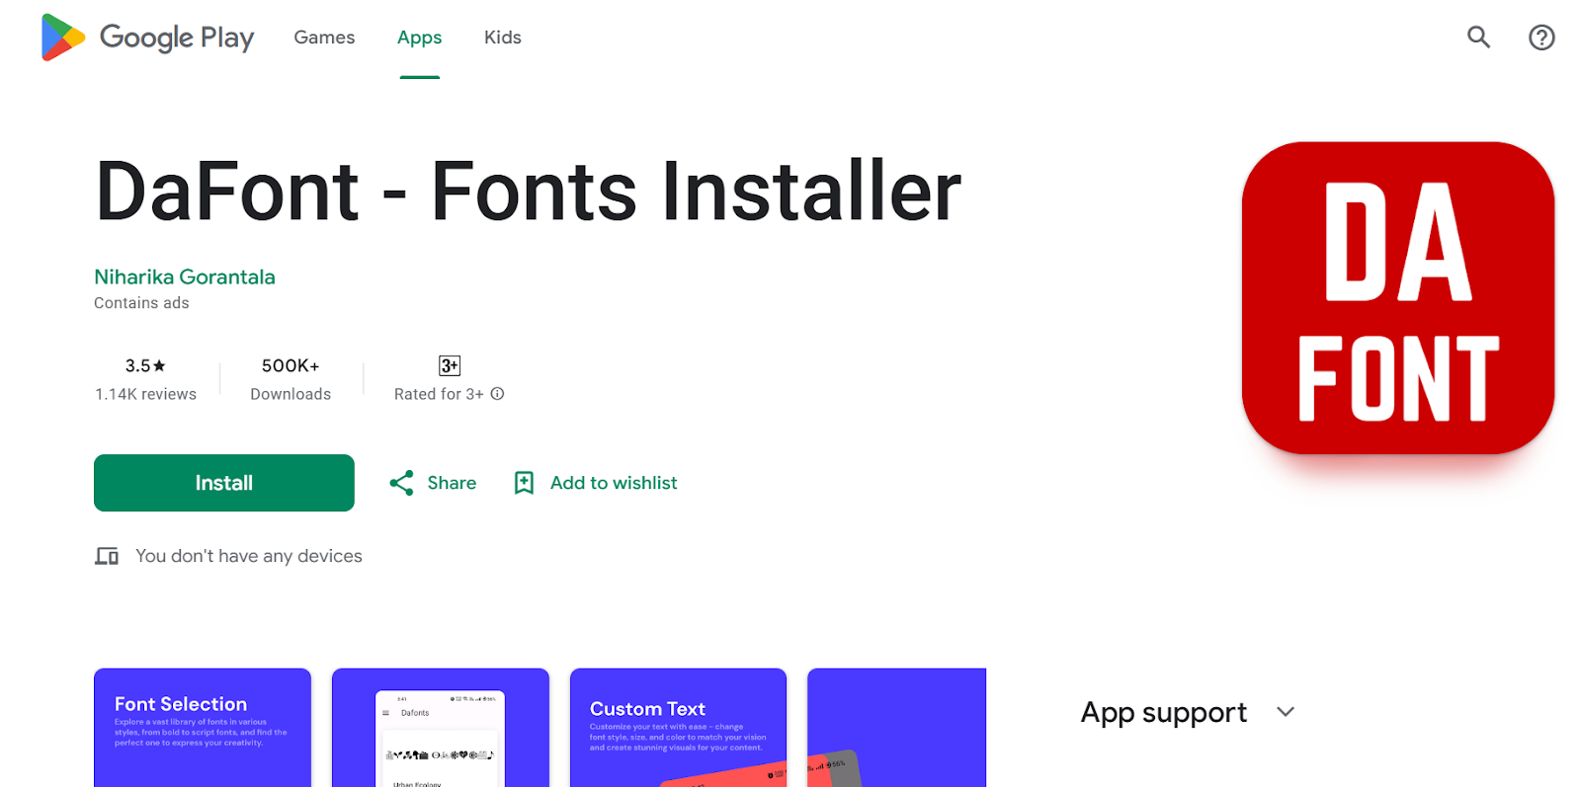Click the DaFont - Fonts Installer title
The height and width of the screenshot is (787, 1581).
click(x=529, y=191)
